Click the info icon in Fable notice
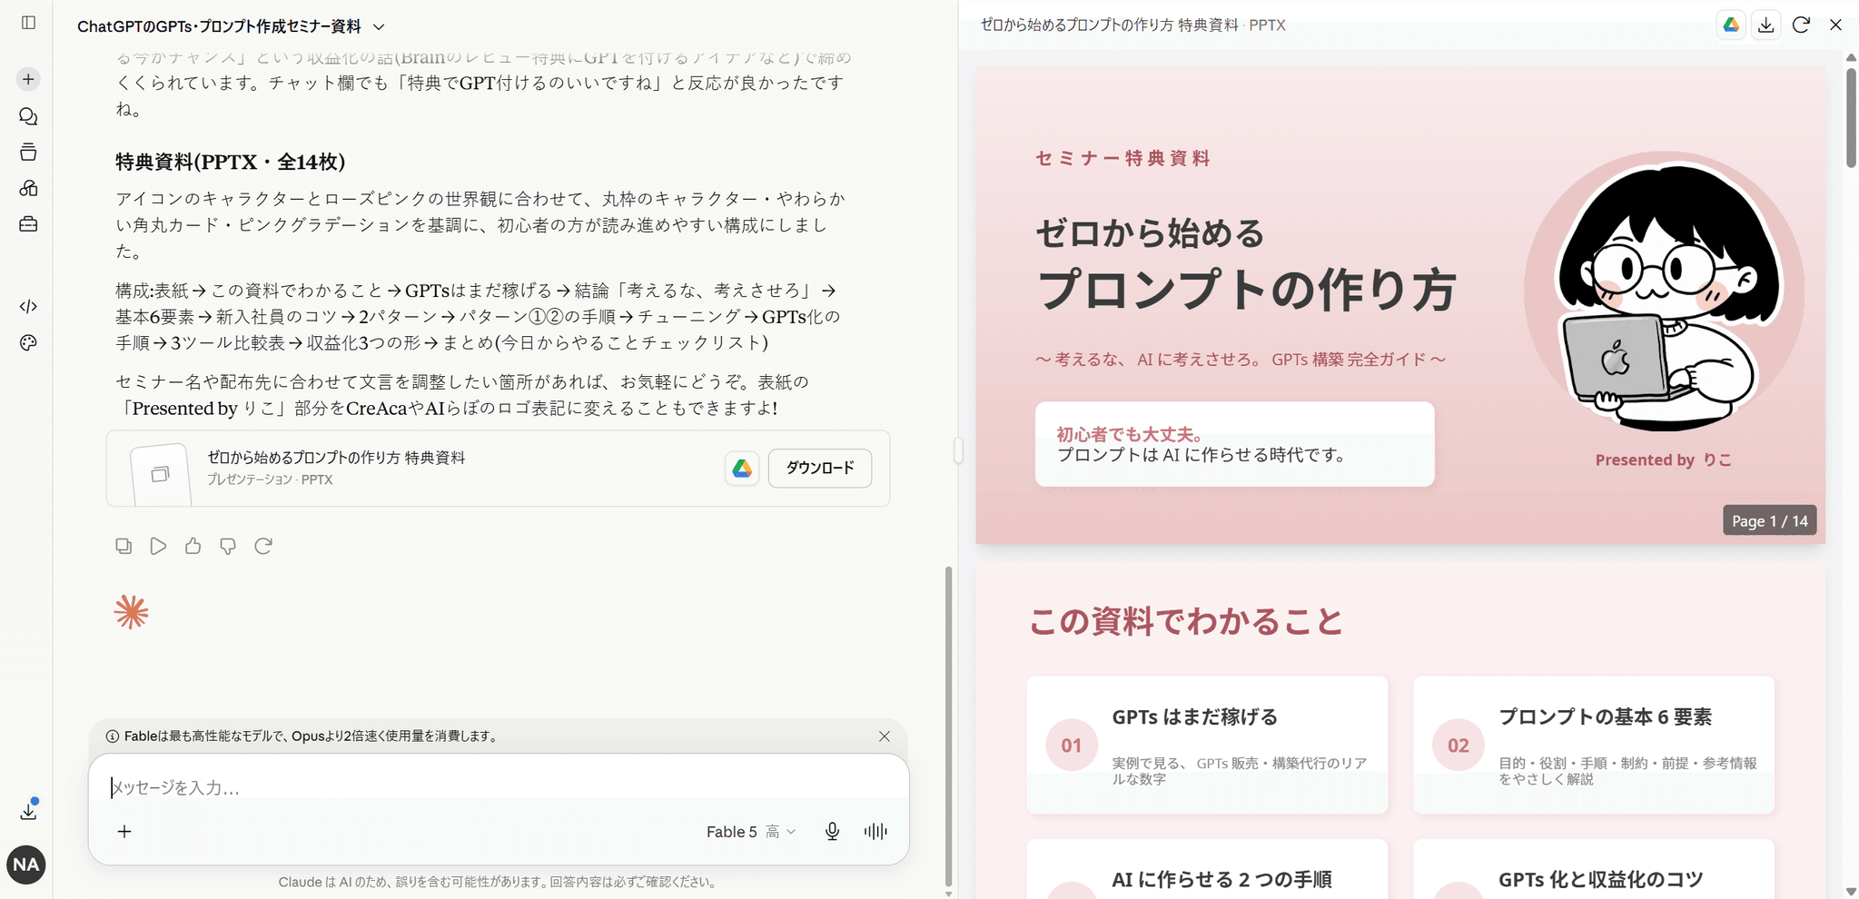This screenshot has width=1859, height=899. tap(113, 736)
